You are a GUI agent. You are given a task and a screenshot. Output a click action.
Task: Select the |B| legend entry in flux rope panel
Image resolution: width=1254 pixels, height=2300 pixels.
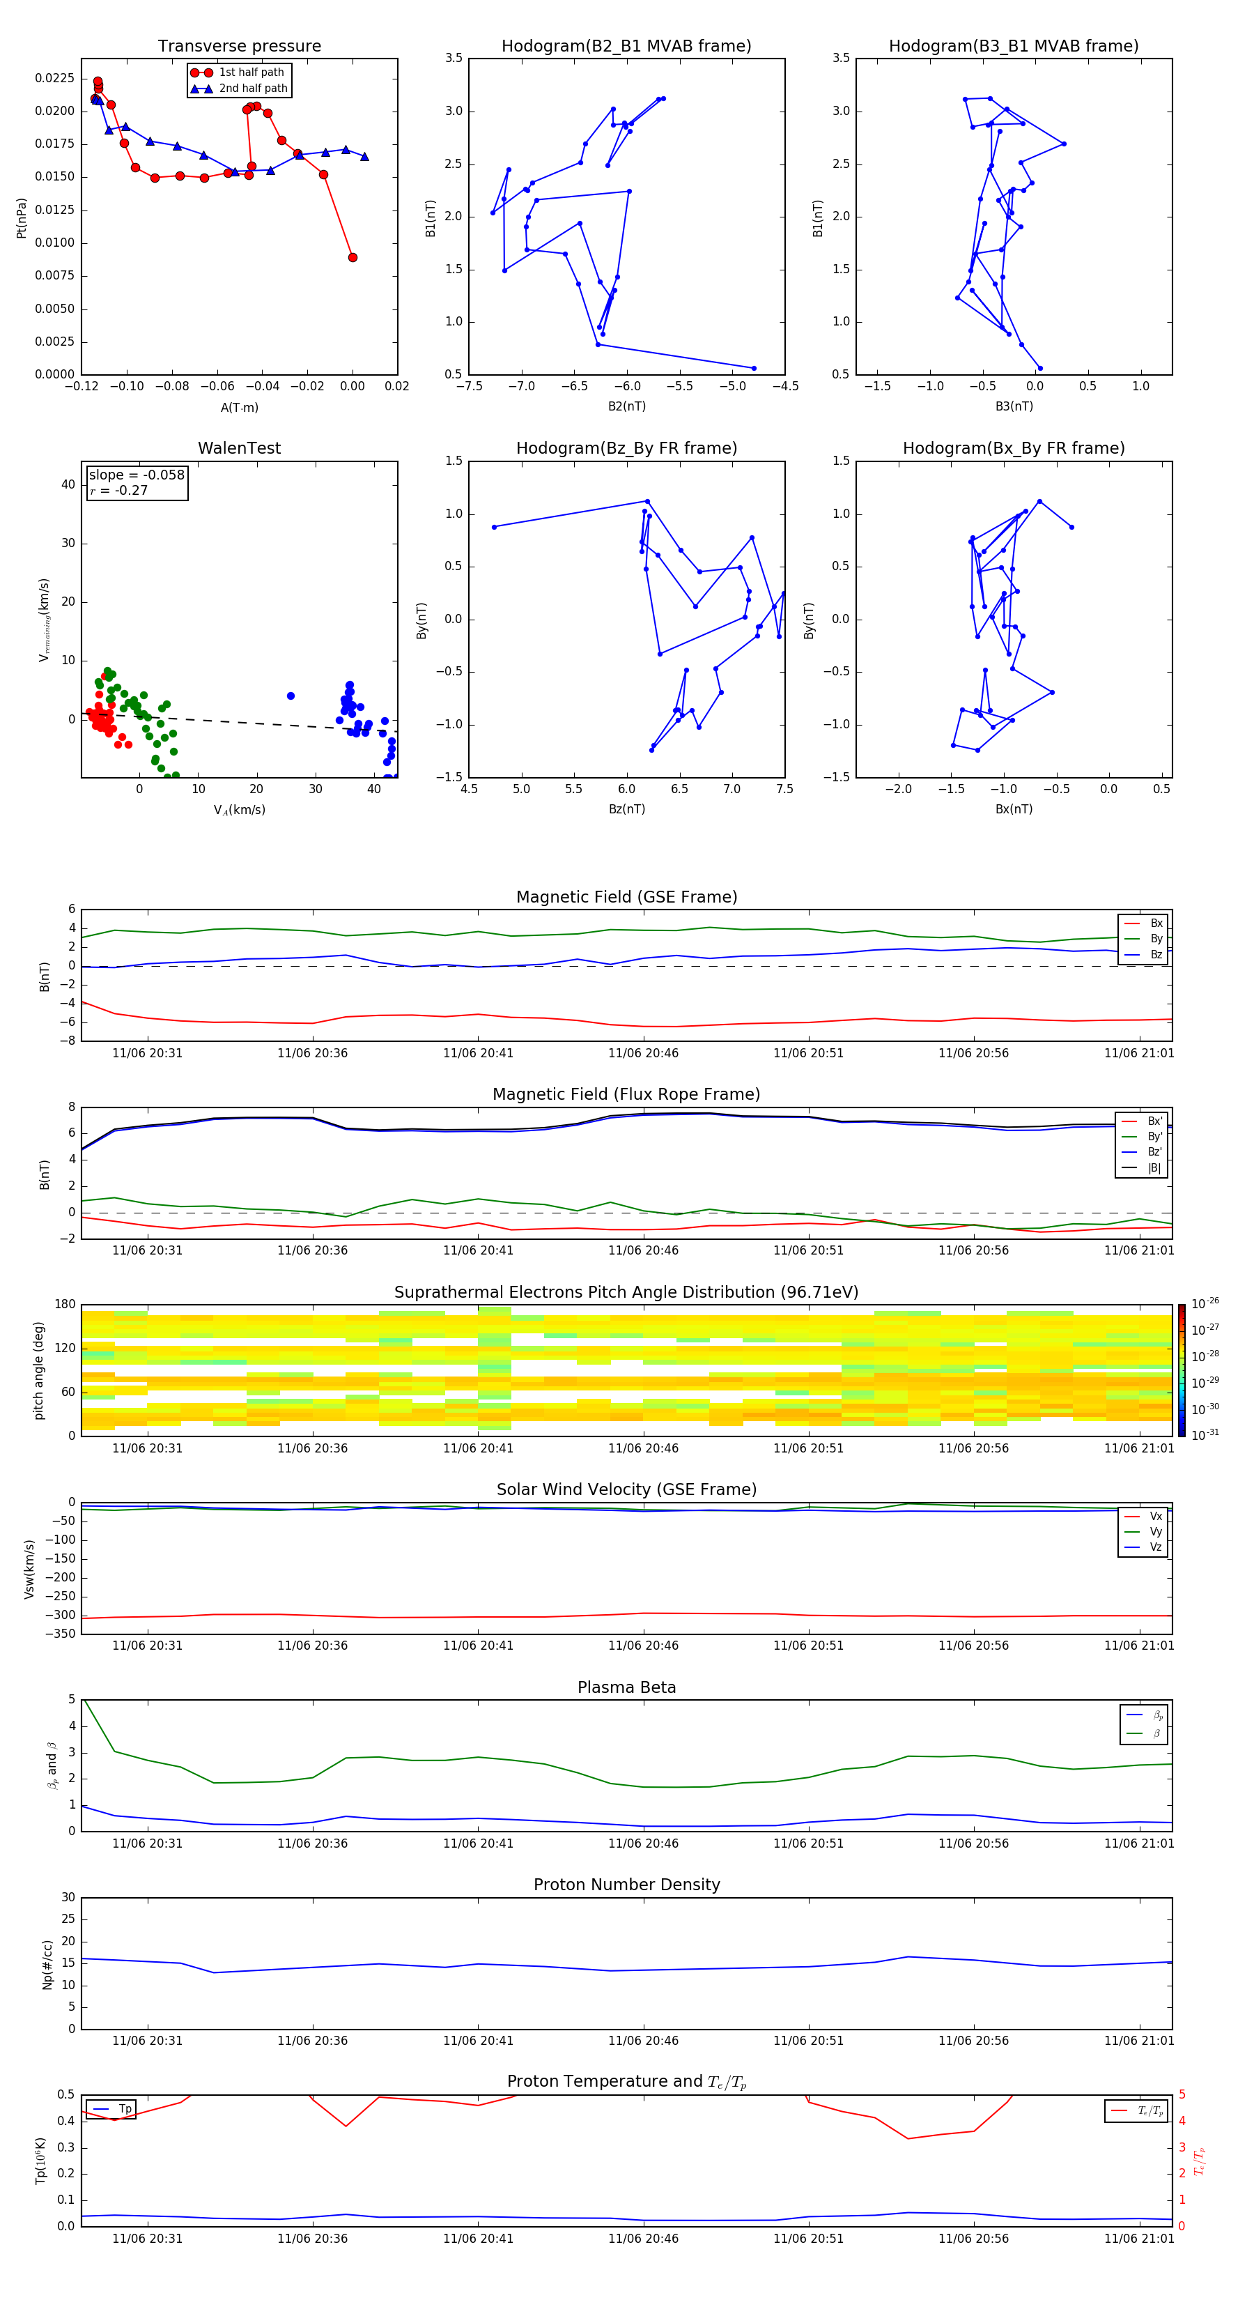click(1143, 1168)
